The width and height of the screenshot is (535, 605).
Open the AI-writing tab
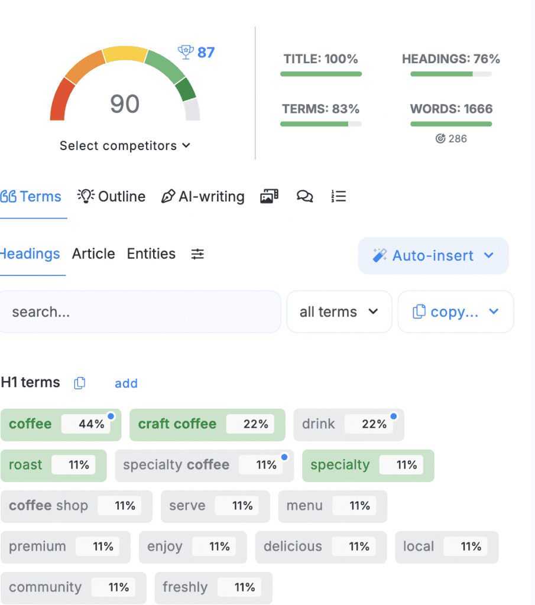[203, 197]
